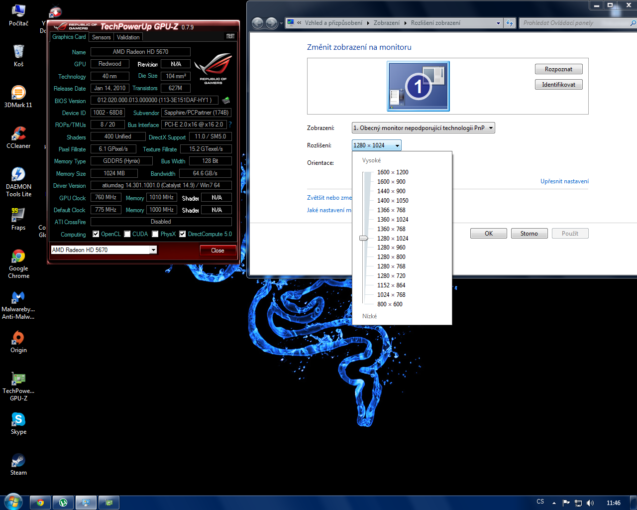Choose the 1366 × 768 resolution

point(391,210)
